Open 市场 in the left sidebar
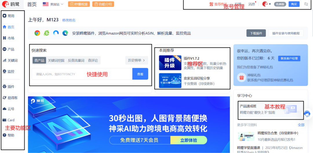 pos(9,38)
